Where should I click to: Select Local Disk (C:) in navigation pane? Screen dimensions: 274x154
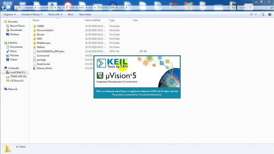coord(18,72)
